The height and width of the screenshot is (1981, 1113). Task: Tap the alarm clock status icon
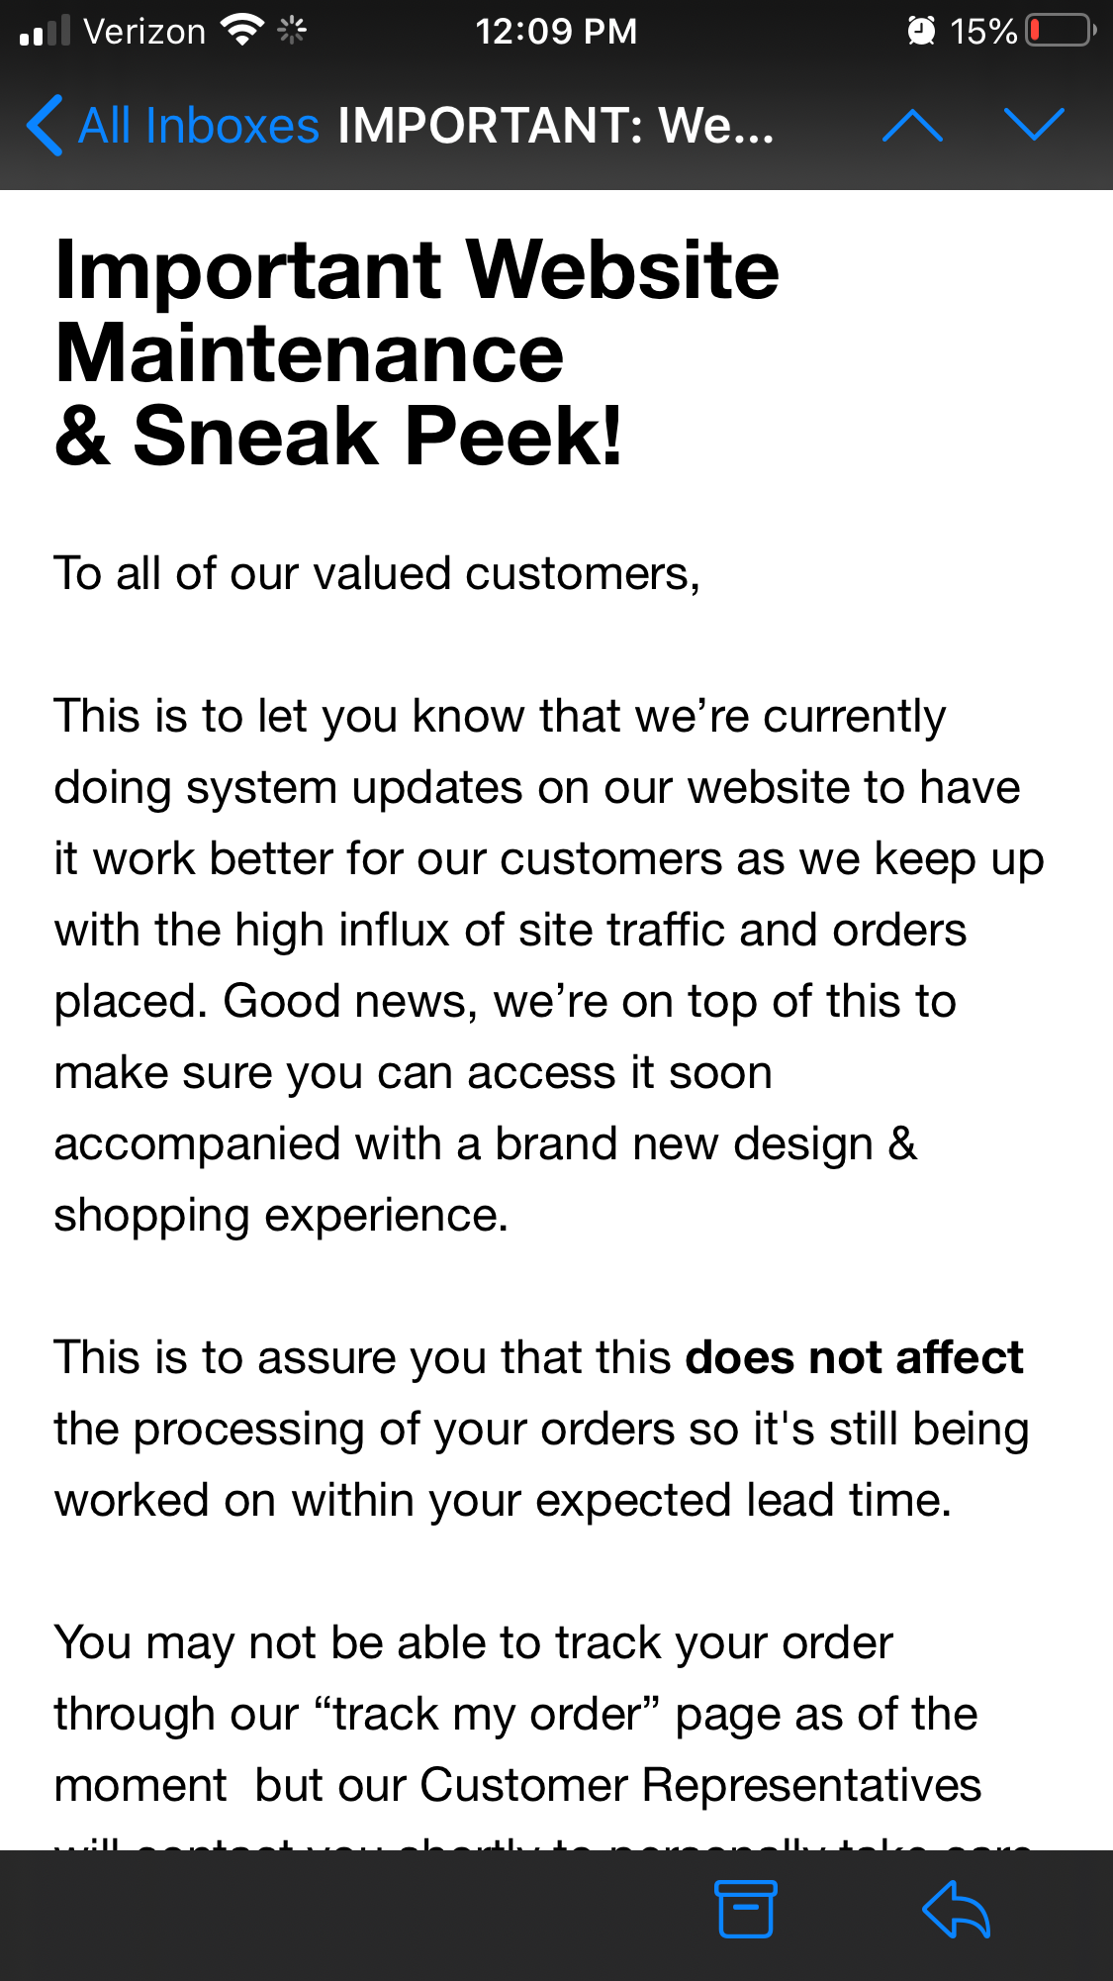click(921, 31)
